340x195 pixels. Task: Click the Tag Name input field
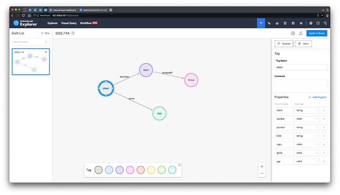coord(301,67)
